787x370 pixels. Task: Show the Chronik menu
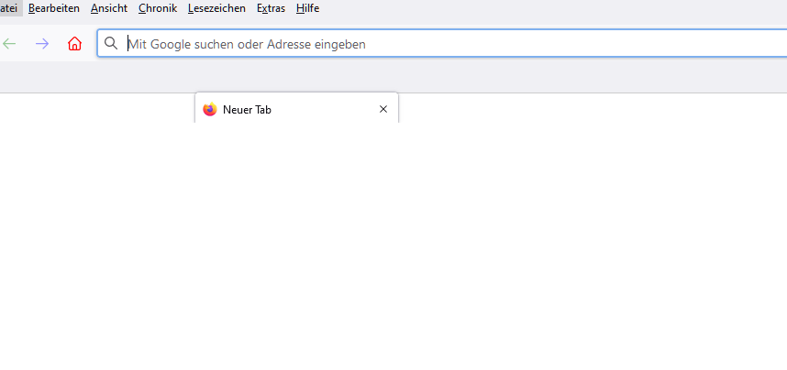tap(158, 8)
